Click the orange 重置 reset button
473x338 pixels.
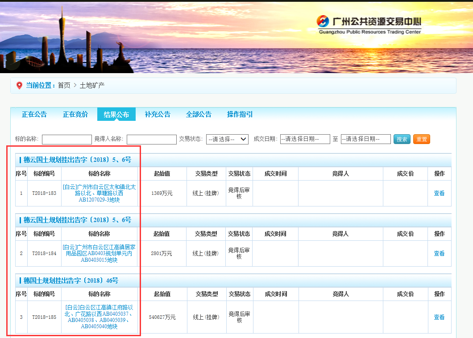point(421,139)
